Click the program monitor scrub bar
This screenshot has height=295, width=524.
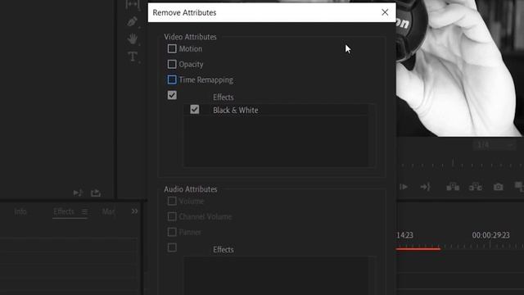point(460,165)
